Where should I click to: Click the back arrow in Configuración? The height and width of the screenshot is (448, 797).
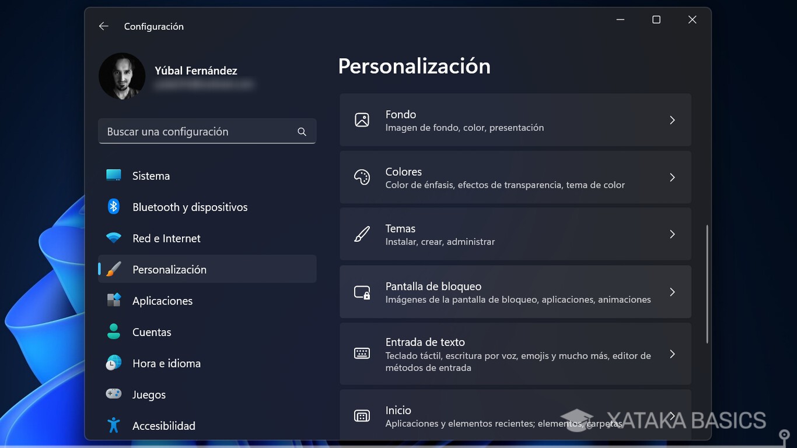(103, 26)
